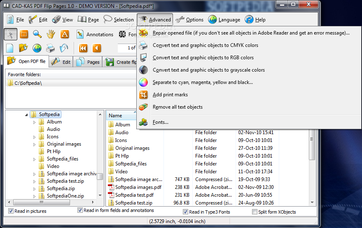Expand the Softpedia_files tree folder
The height and width of the screenshot is (228, 362).
pyautogui.click(x=35, y=159)
